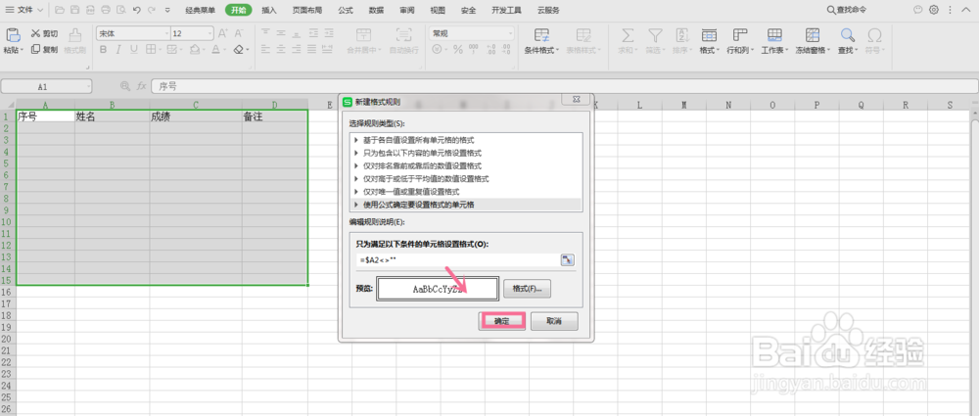Click the Cut (剪切) scissors icon

pos(35,33)
